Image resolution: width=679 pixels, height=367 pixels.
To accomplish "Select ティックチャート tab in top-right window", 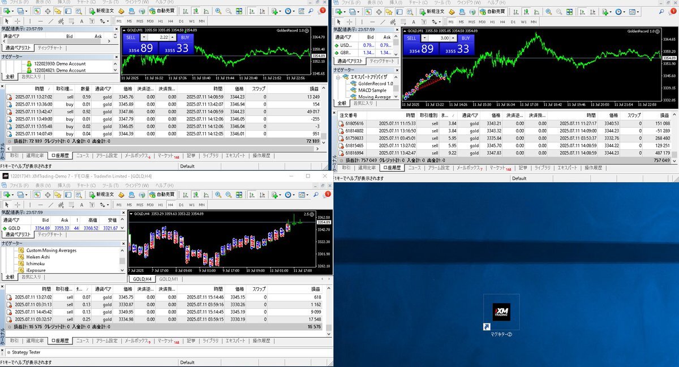I will [382, 61].
